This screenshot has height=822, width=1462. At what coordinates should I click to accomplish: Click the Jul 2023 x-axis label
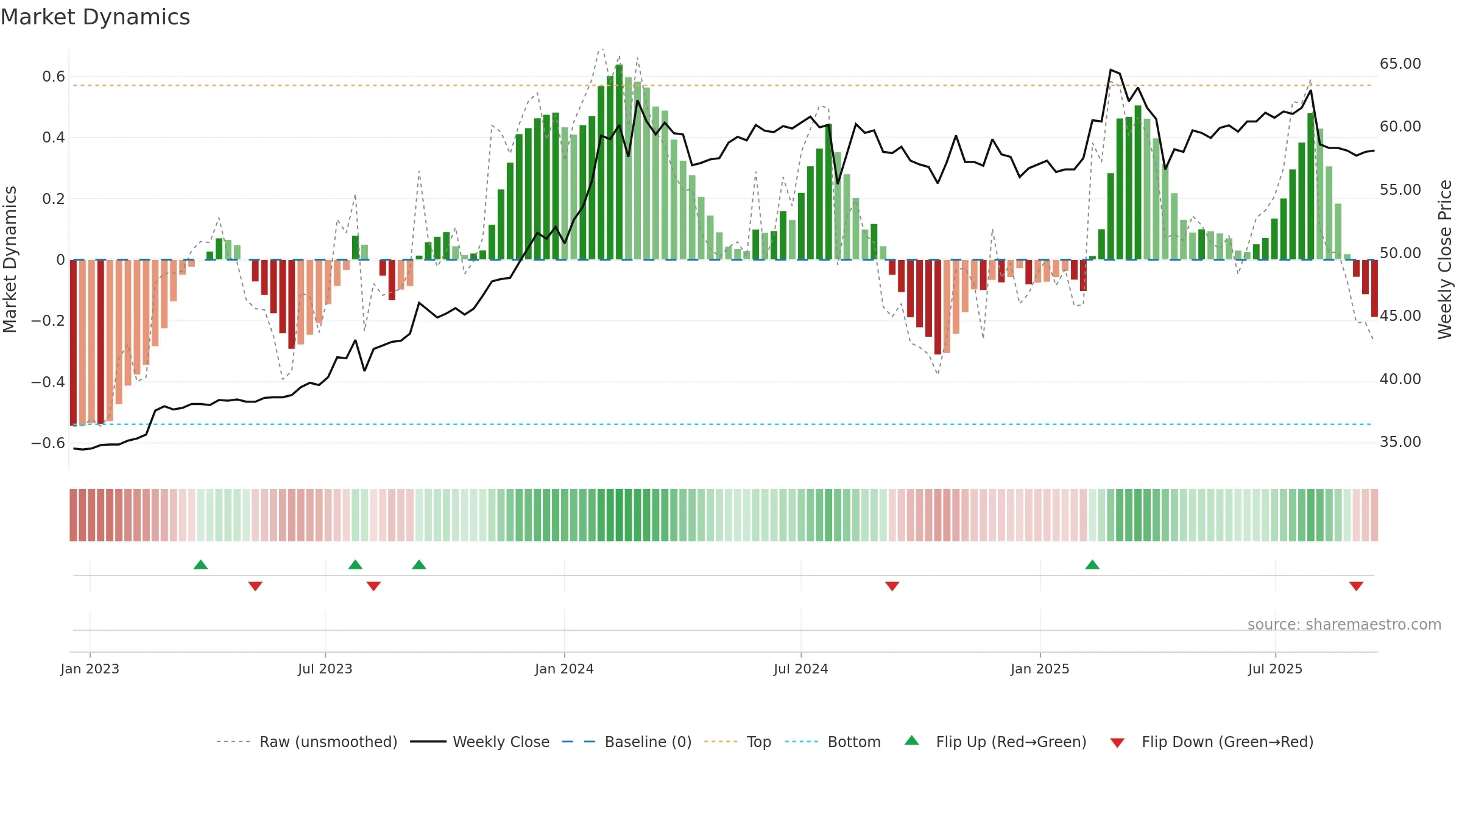point(325,669)
